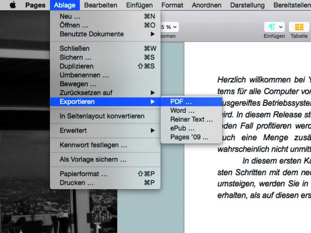Screen dimensions: 311x233
Task: Open the Darstellung menu
Action: 247,5
